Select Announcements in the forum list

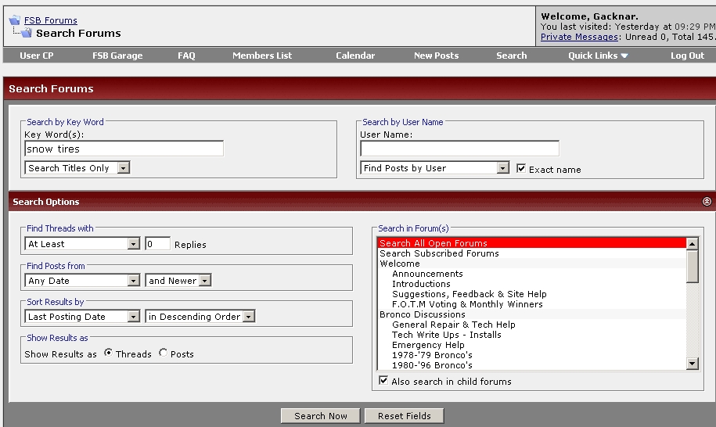click(x=532, y=274)
